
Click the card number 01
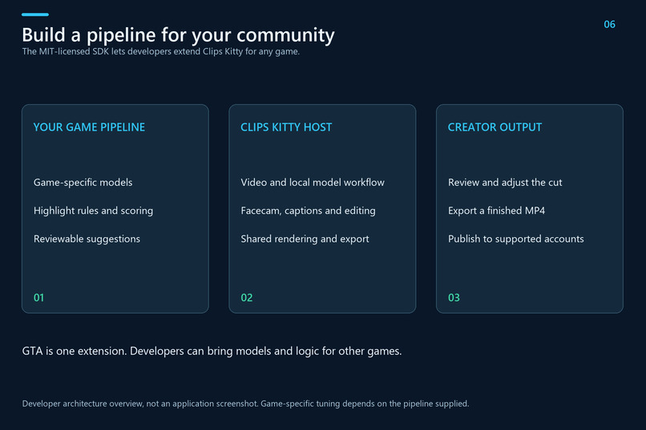coord(38,298)
